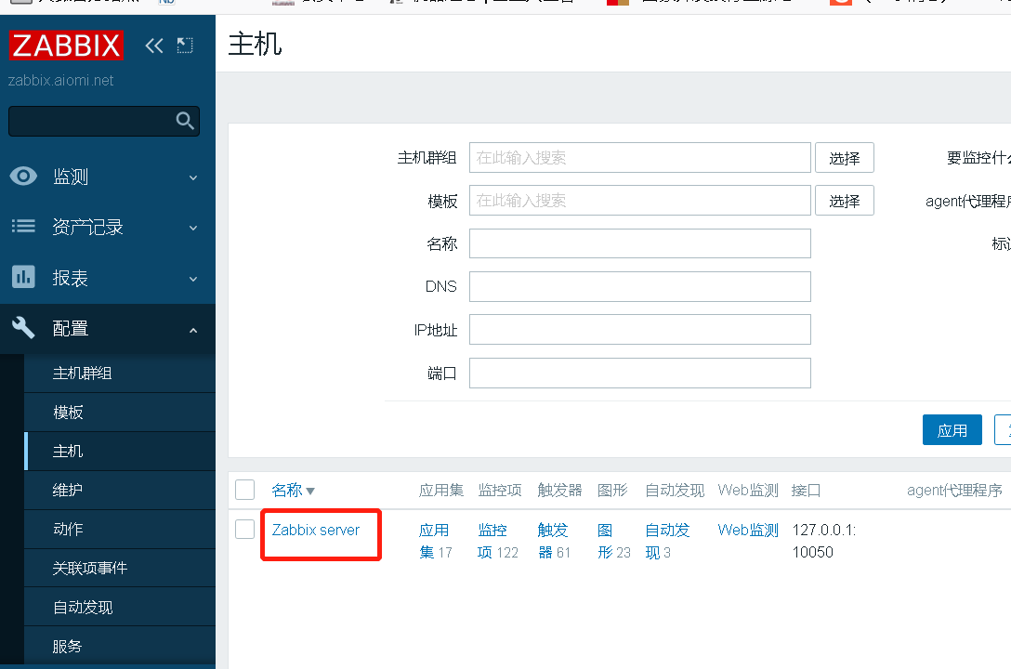Image resolution: width=1011 pixels, height=669 pixels.
Task: Tick the checkbox for Zabbix server
Action: tap(245, 529)
